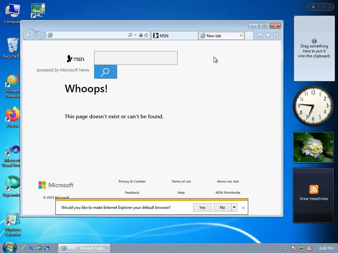Select the Windows Calendar desktop shortcut
This screenshot has width=338, height=253.
pos(13,225)
